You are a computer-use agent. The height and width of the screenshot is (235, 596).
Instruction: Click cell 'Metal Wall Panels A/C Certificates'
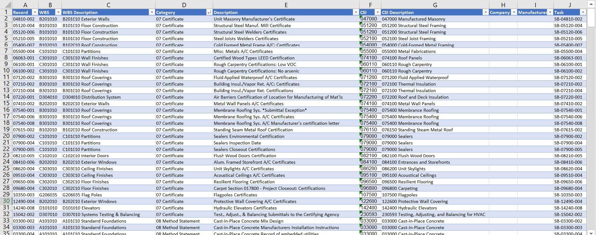coord(286,104)
